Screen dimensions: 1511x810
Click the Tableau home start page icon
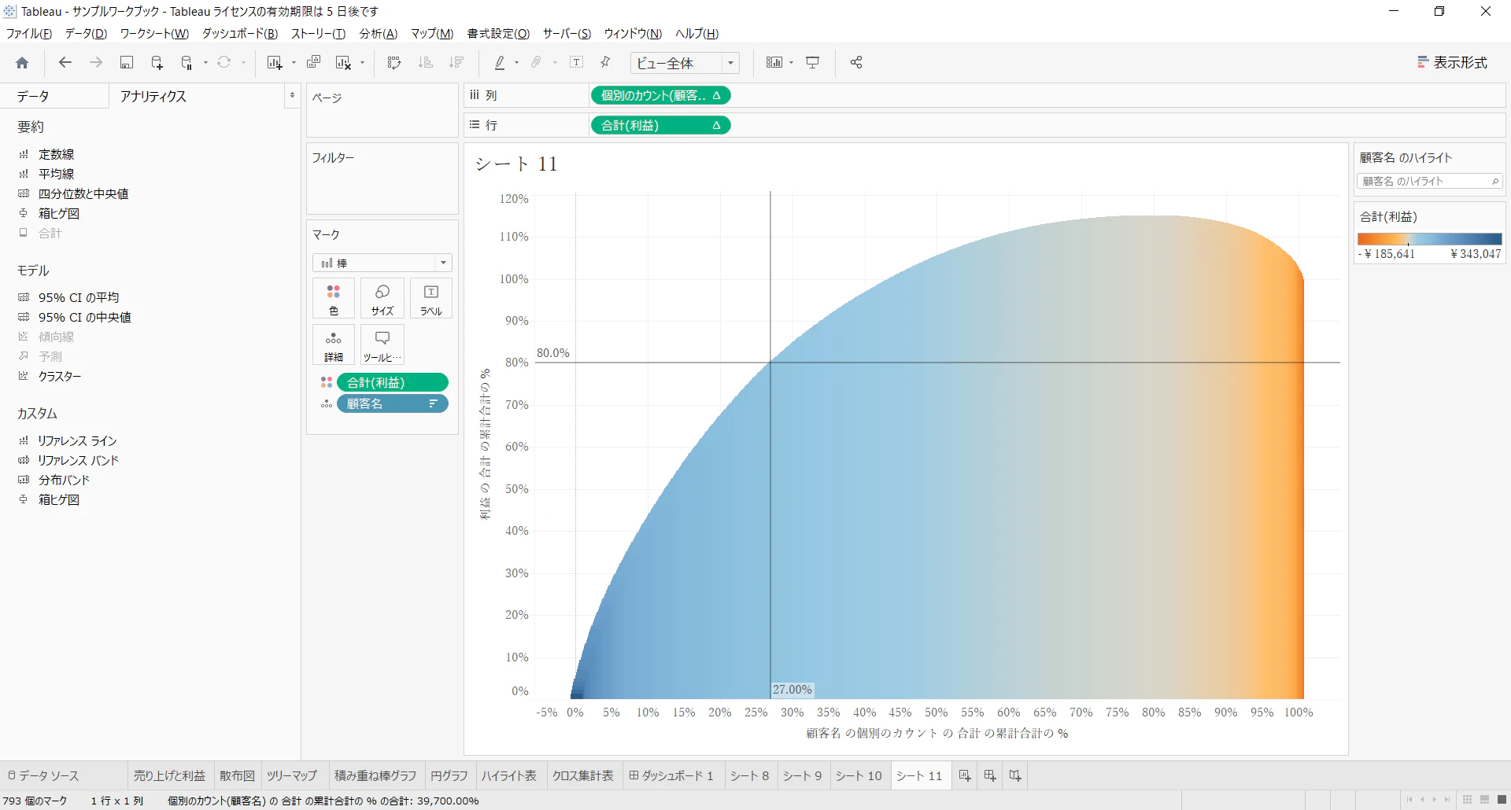[22, 63]
